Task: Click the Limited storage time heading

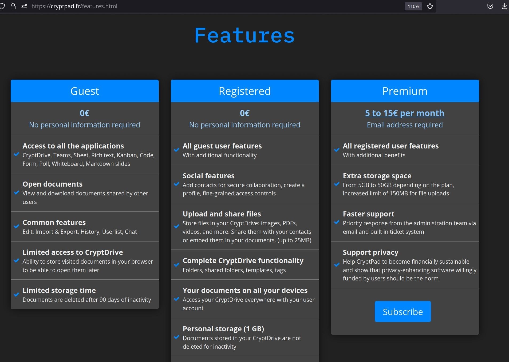Action: click(x=59, y=290)
